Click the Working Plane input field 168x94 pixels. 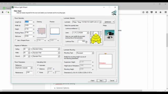pos(28,33)
